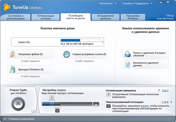Expand the Games (H:) drive dropdown
Viewport: 176px width, 122px height.
click(x=102, y=42)
